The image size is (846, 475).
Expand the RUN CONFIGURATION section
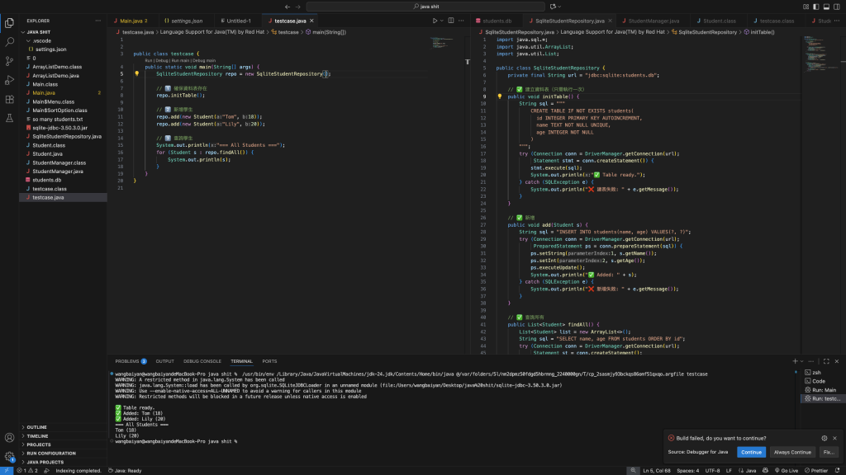(x=51, y=454)
